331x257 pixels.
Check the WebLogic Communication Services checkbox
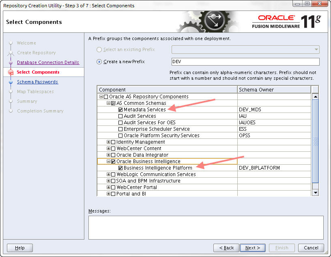click(x=113, y=174)
